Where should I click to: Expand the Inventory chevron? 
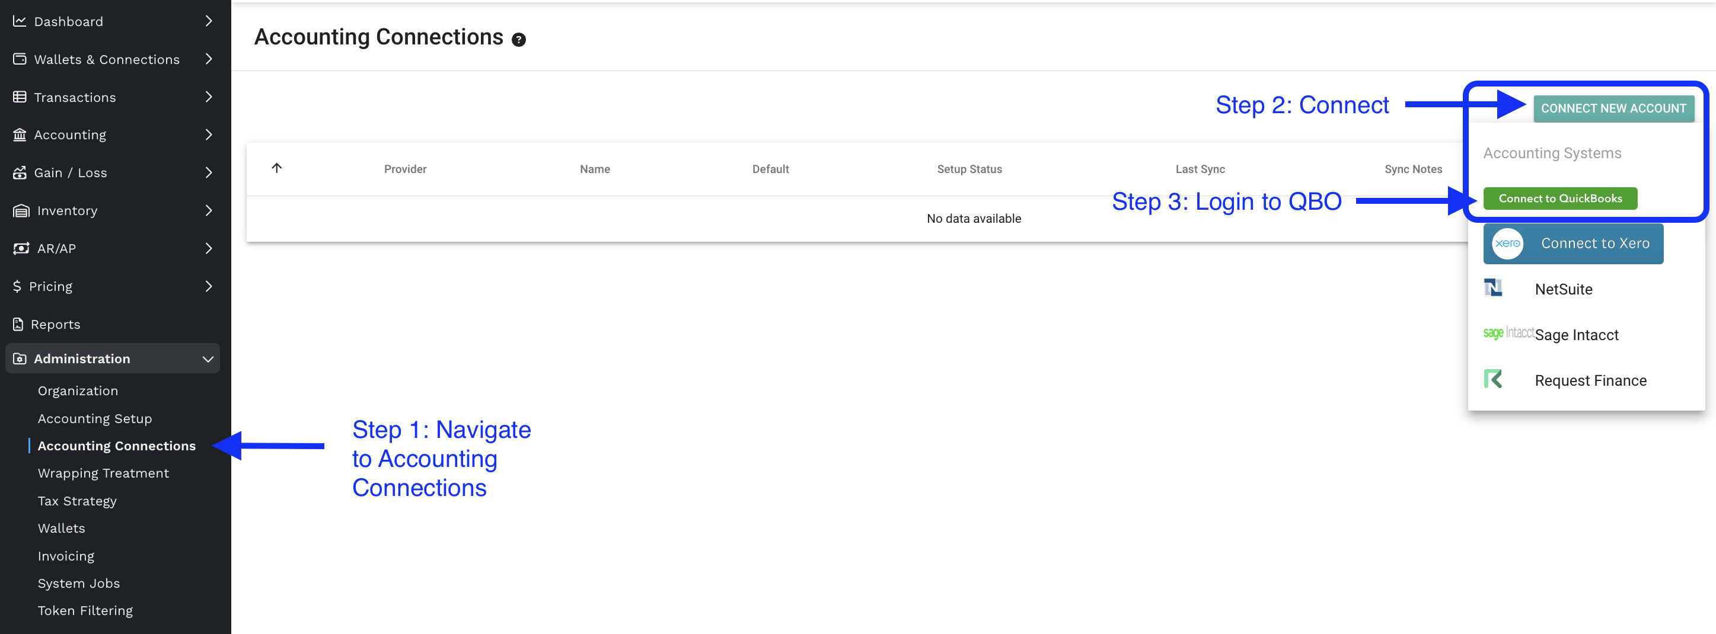tap(209, 210)
